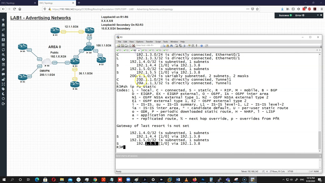Screen dimensions: 325x183
Task: Click the Refresh topology icon in sidebar
Action: 3,50
